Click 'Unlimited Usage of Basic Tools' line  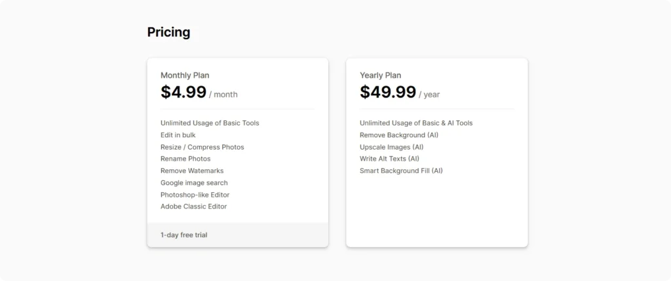point(210,123)
